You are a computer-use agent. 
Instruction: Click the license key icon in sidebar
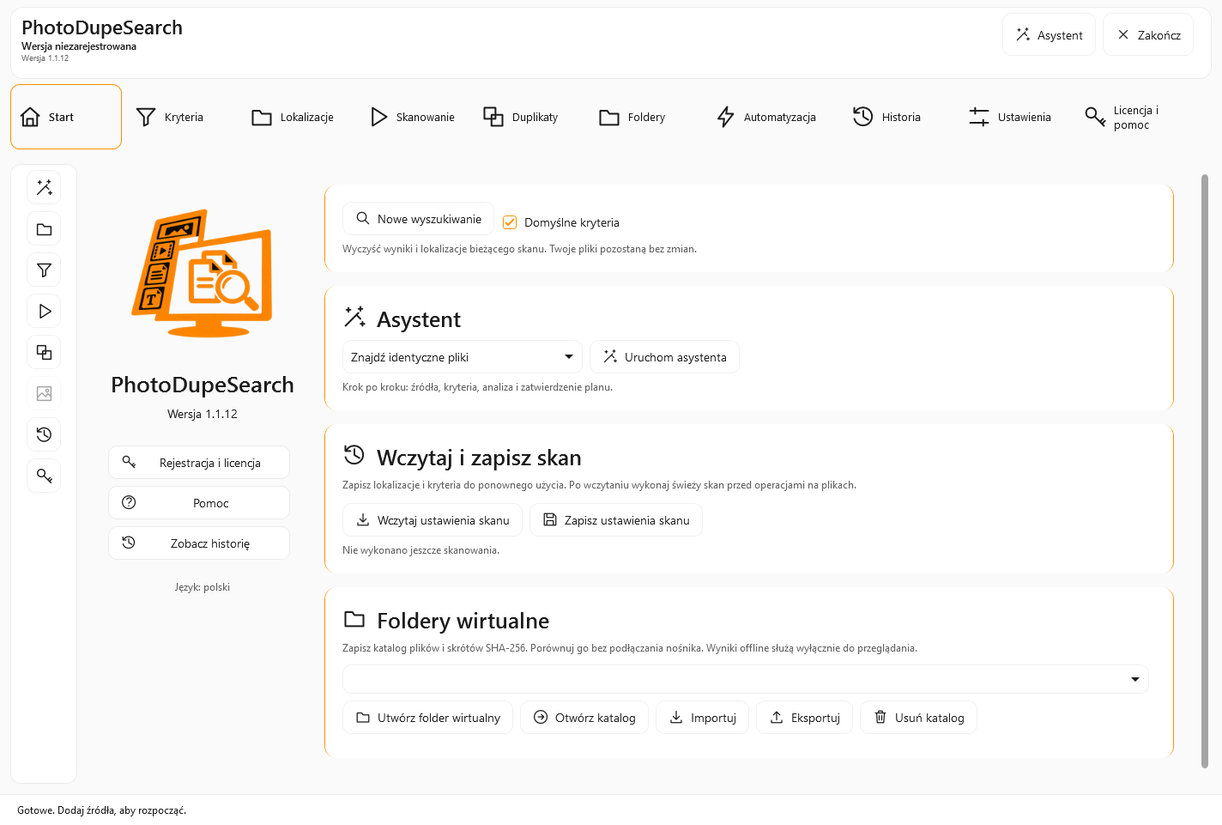pos(44,476)
